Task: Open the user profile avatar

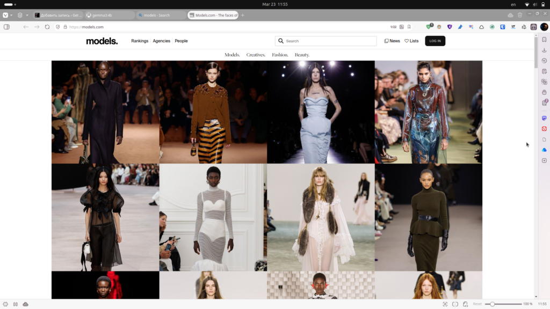Action: (x=544, y=27)
